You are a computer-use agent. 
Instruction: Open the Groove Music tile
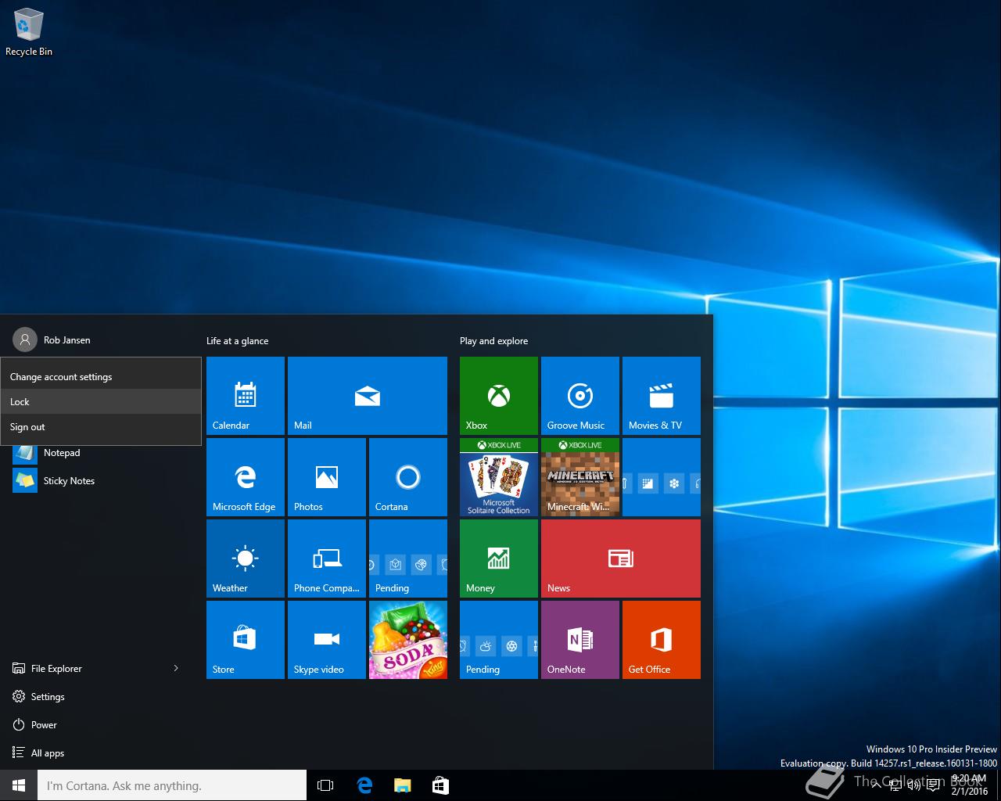point(580,396)
